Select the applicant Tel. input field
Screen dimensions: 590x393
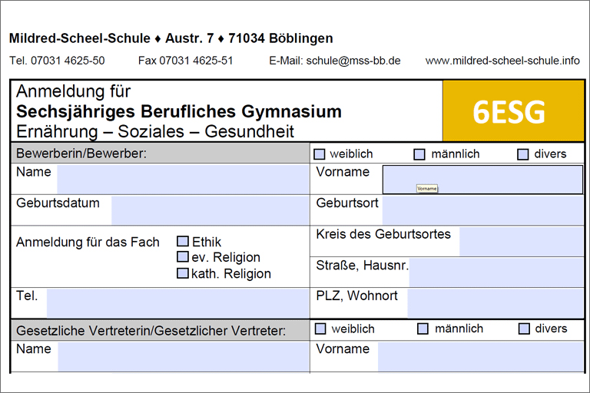click(x=177, y=303)
